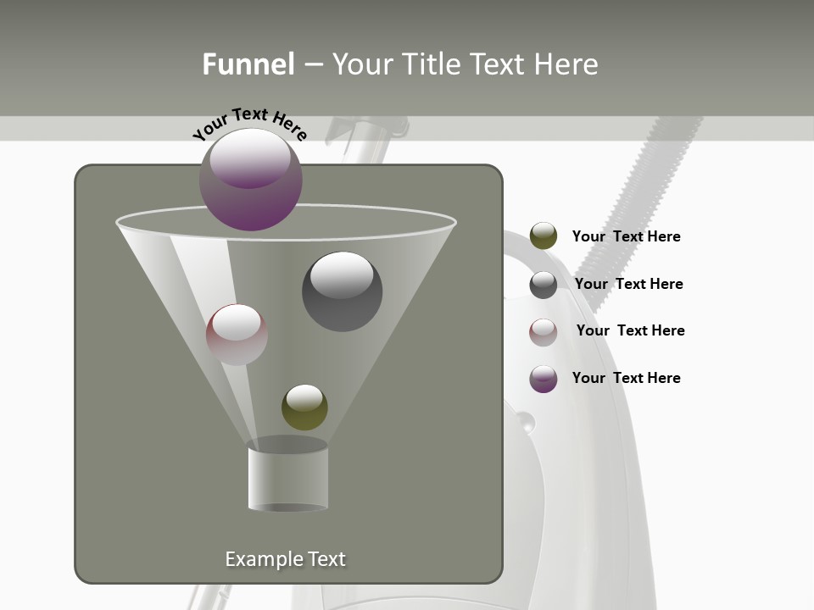Image resolution: width=814 pixels, height=610 pixels.
Task: Click the "Example Text" caption below the funnel
Action: [x=285, y=559]
